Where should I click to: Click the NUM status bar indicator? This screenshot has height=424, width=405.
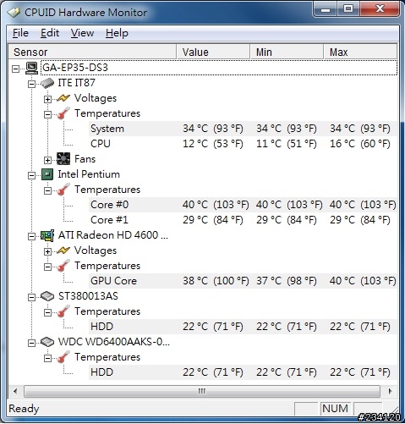335,409
